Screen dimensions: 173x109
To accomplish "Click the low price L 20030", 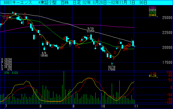I will coord(7,64).
